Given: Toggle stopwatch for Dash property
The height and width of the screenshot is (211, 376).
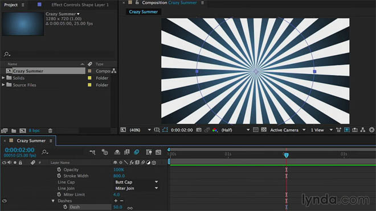Looking at the screenshot, I should click(65, 207).
